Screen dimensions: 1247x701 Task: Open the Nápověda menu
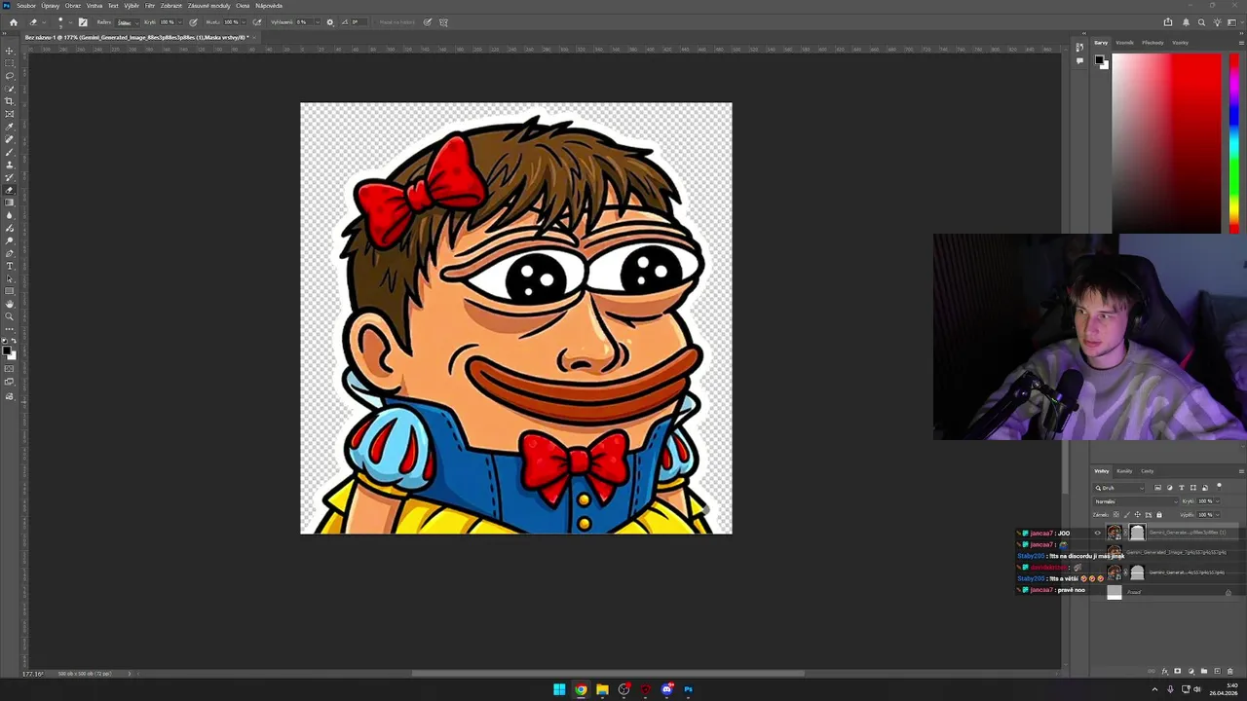pyautogui.click(x=269, y=5)
